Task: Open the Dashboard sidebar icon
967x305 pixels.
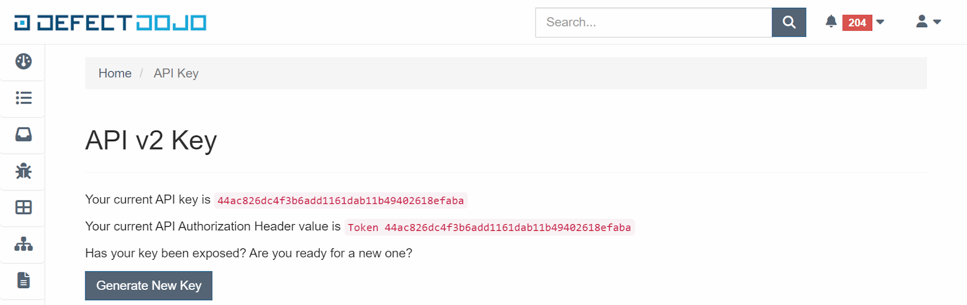Action: point(24,61)
